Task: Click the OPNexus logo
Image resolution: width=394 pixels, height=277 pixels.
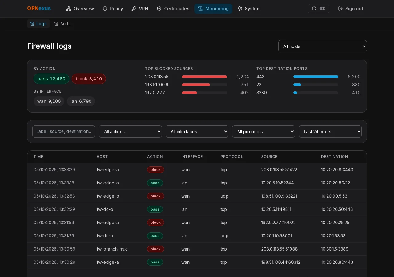Action: [39, 9]
